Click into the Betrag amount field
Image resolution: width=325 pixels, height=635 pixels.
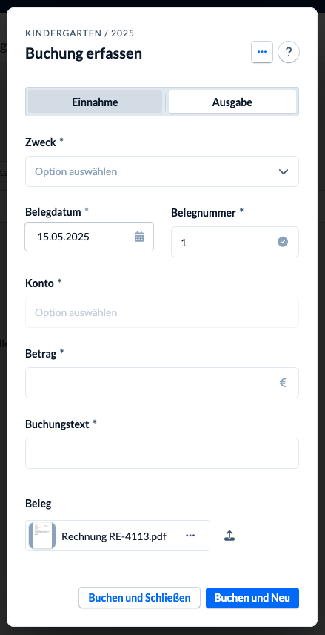pos(162,383)
